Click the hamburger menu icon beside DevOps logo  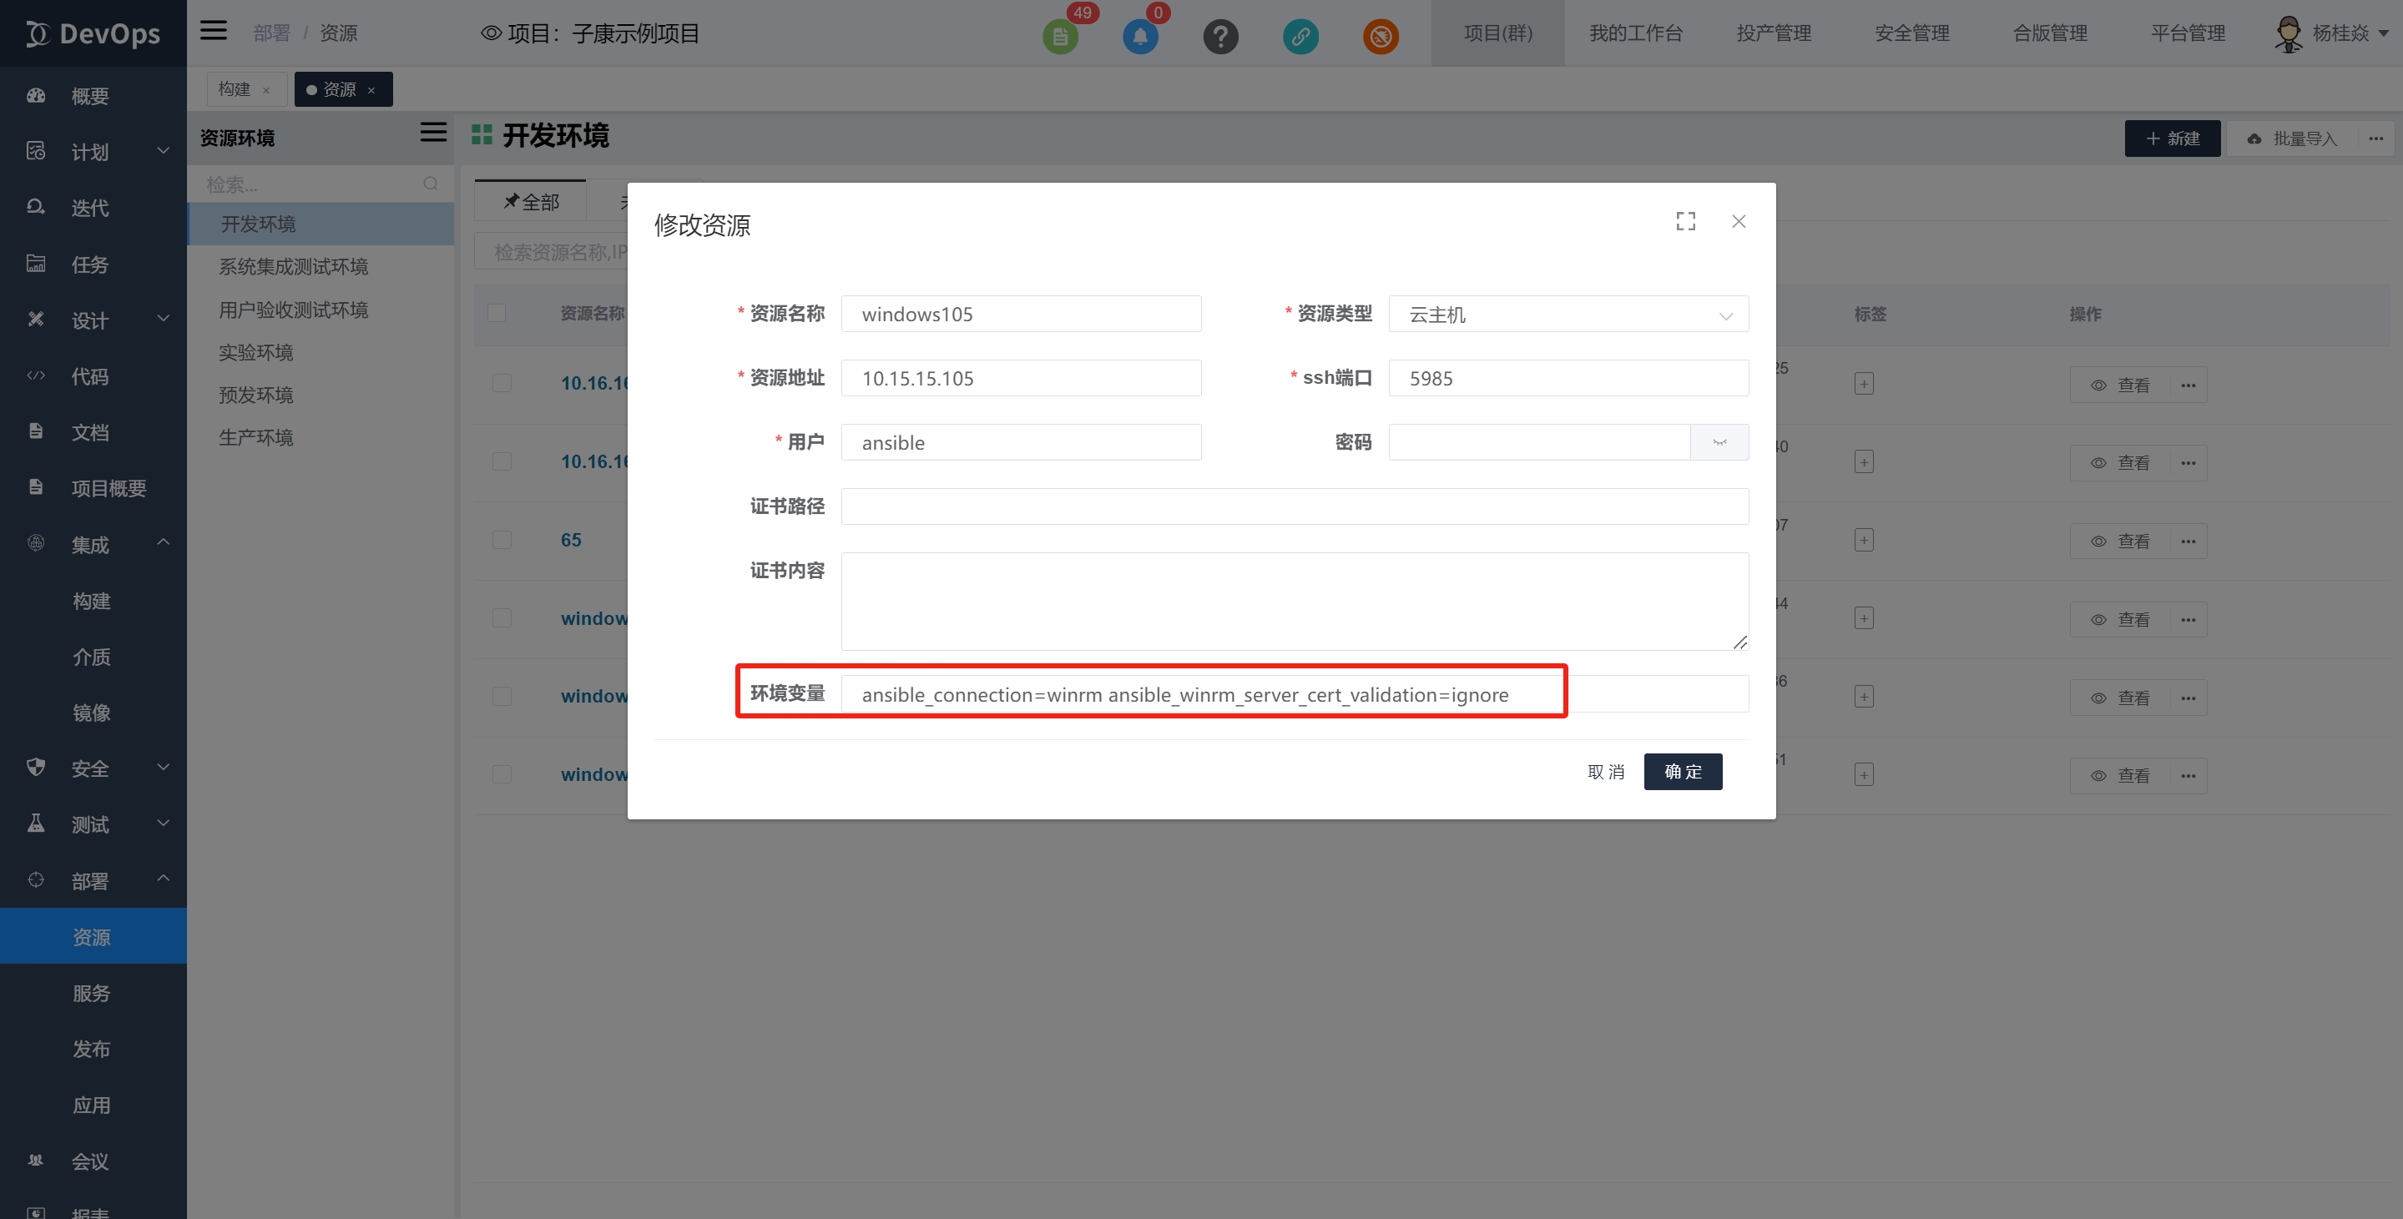(x=214, y=31)
